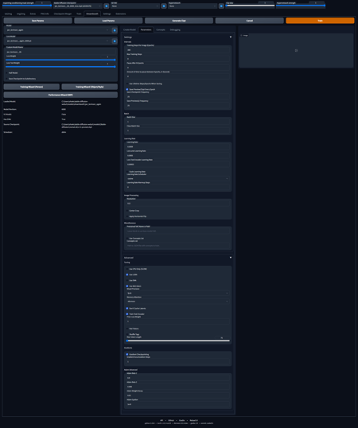The height and width of the screenshot is (428, 358).
Task: Enable the Half Model checkbox
Action: 7,73
